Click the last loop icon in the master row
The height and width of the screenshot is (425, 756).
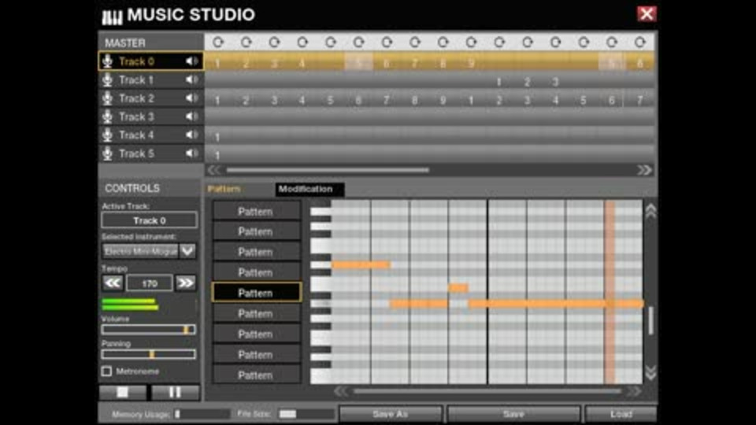pyautogui.click(x=639, y=42)
